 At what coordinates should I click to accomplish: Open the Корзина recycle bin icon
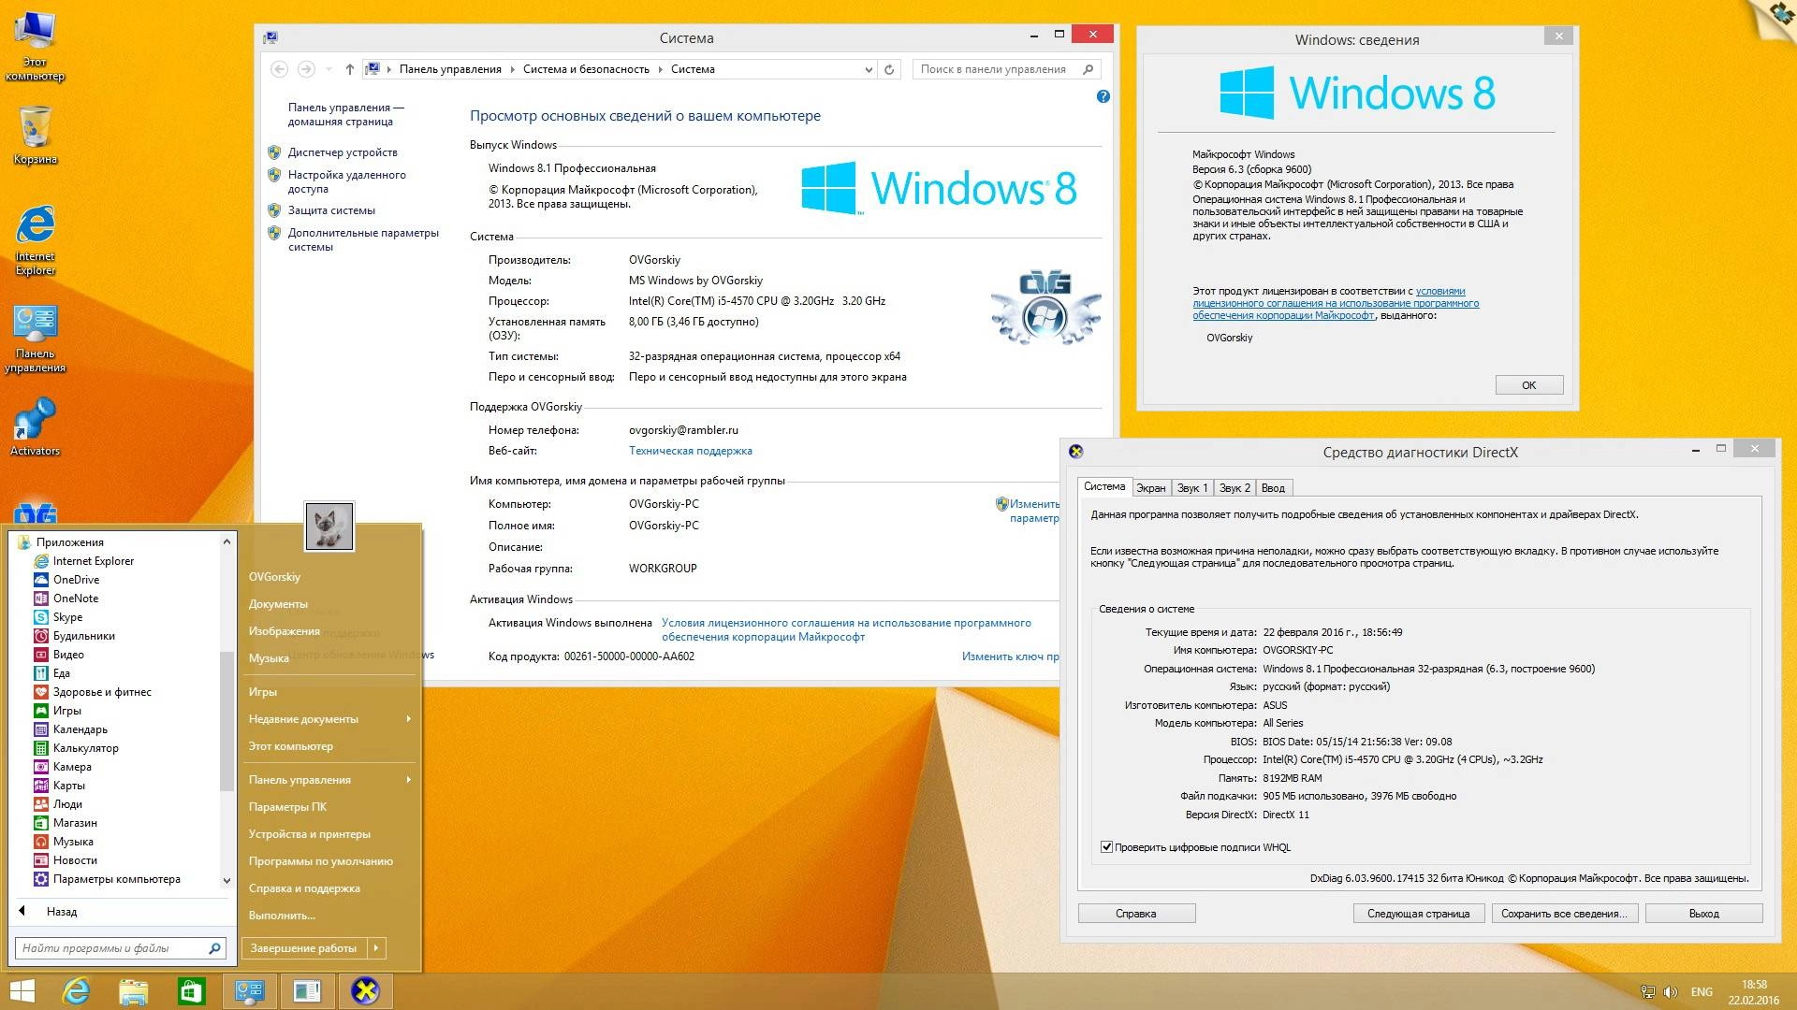coord(35,136)
